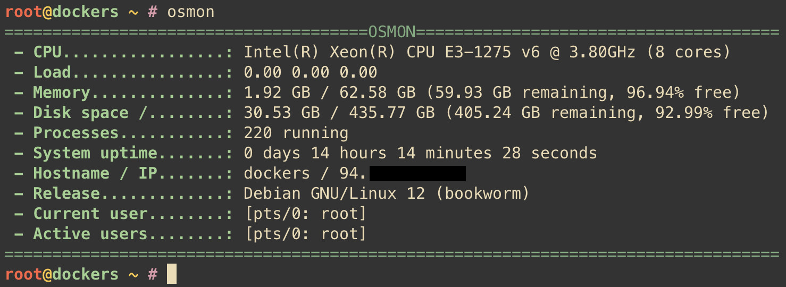The height and width of the screenshot is (287, 786).
Task: Click the 14 hours 14 minutes uptime value
Action: (402, 153)
